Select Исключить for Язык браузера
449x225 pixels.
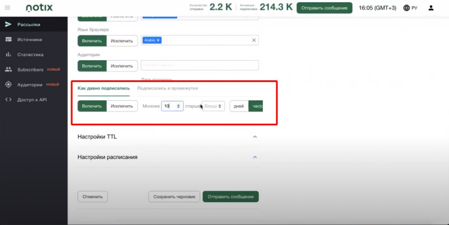[x=122, y=41]
